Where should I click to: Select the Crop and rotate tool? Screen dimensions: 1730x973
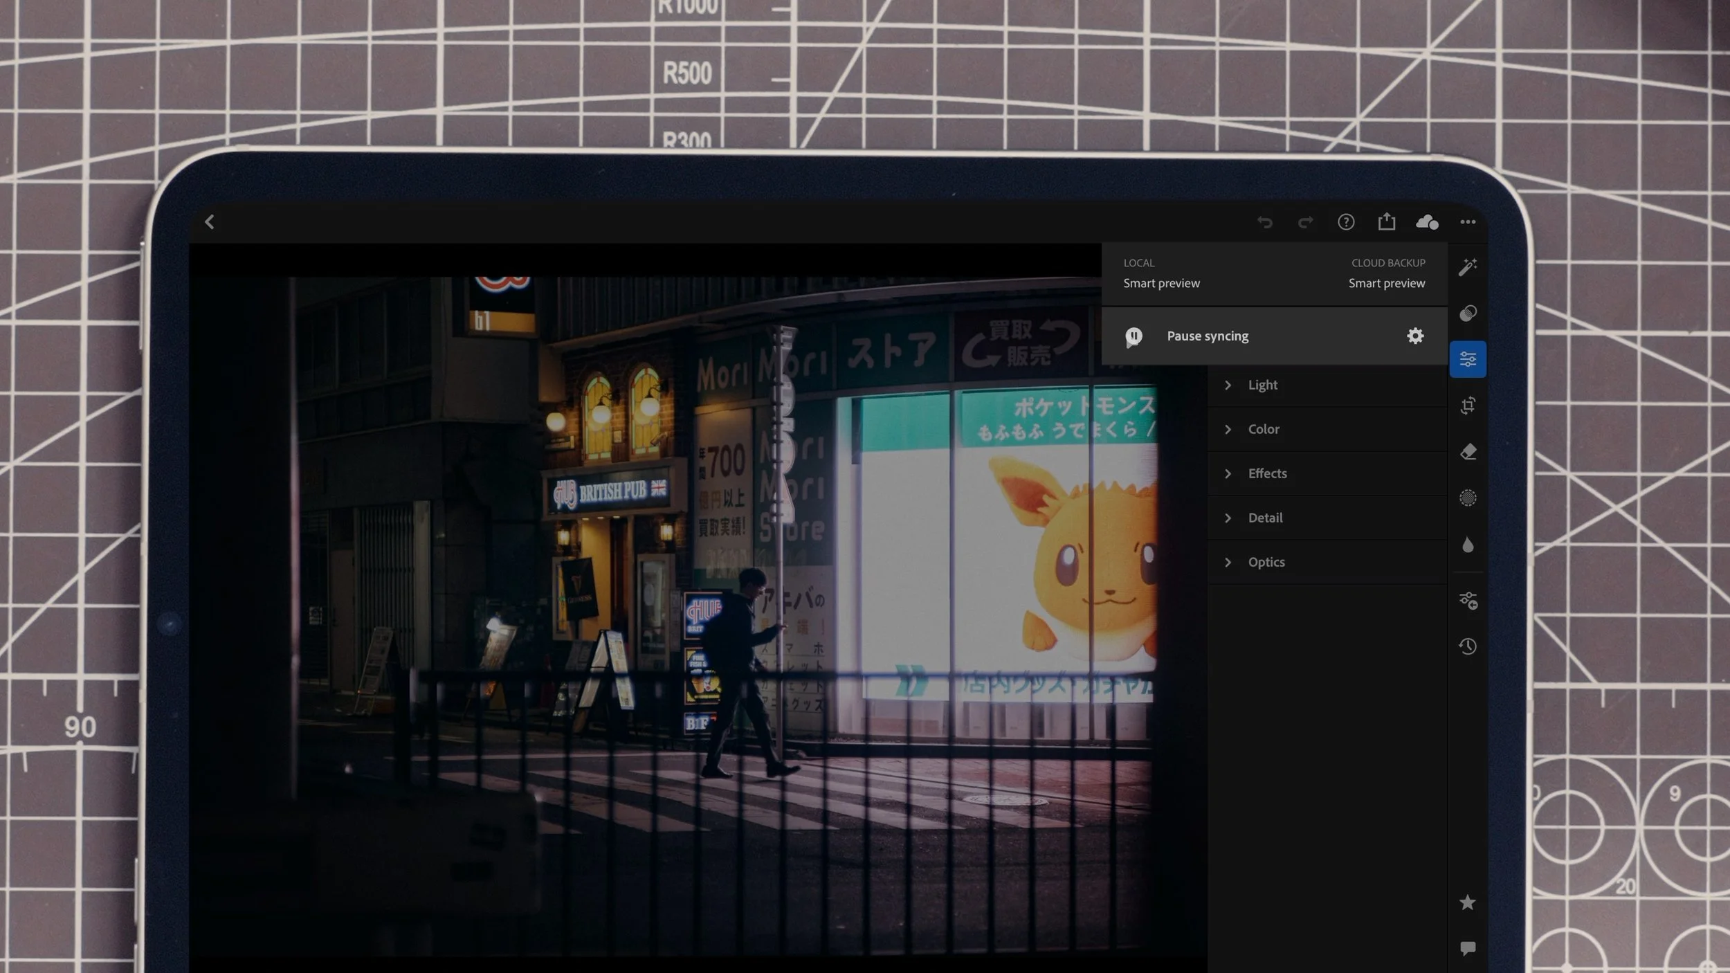(x=1468, y=406)
